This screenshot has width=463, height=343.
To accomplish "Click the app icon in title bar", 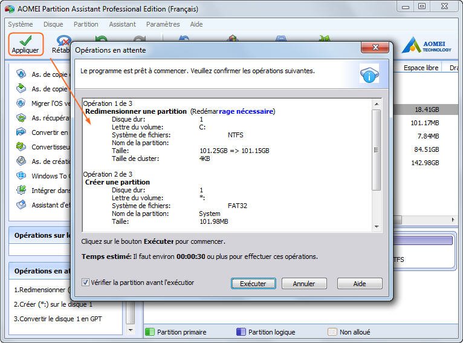I will [10, 9].
